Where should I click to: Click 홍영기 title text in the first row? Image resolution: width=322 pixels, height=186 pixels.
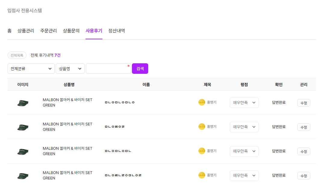(x=212, y=102)
